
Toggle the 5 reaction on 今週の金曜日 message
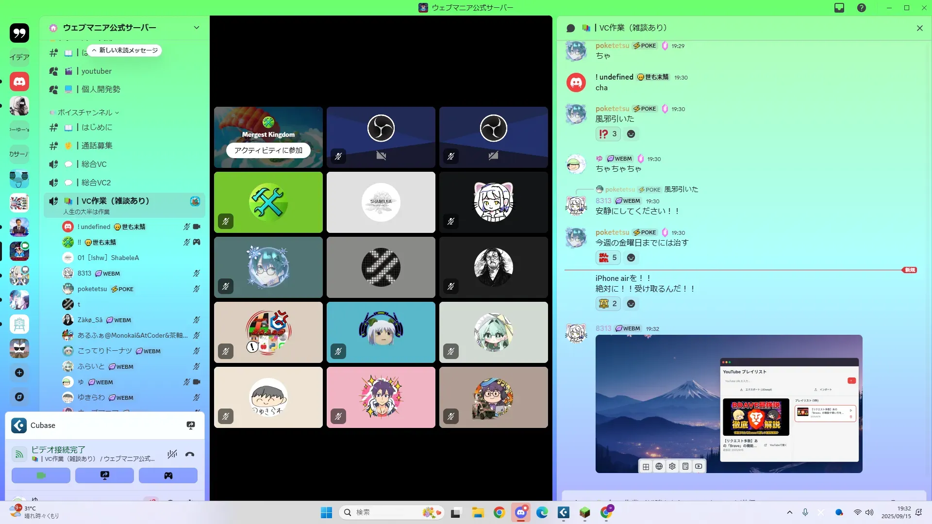(x=608, y=258)
